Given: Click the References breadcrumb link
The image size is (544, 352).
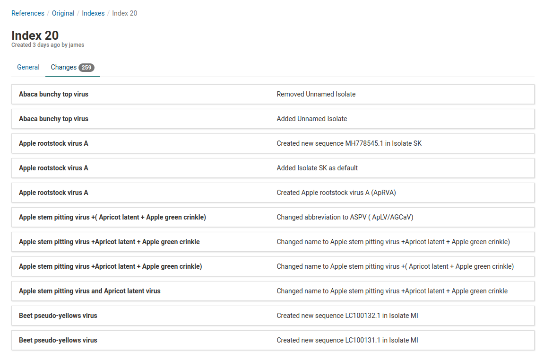Looking at the screenshot, I should point(27,13).
